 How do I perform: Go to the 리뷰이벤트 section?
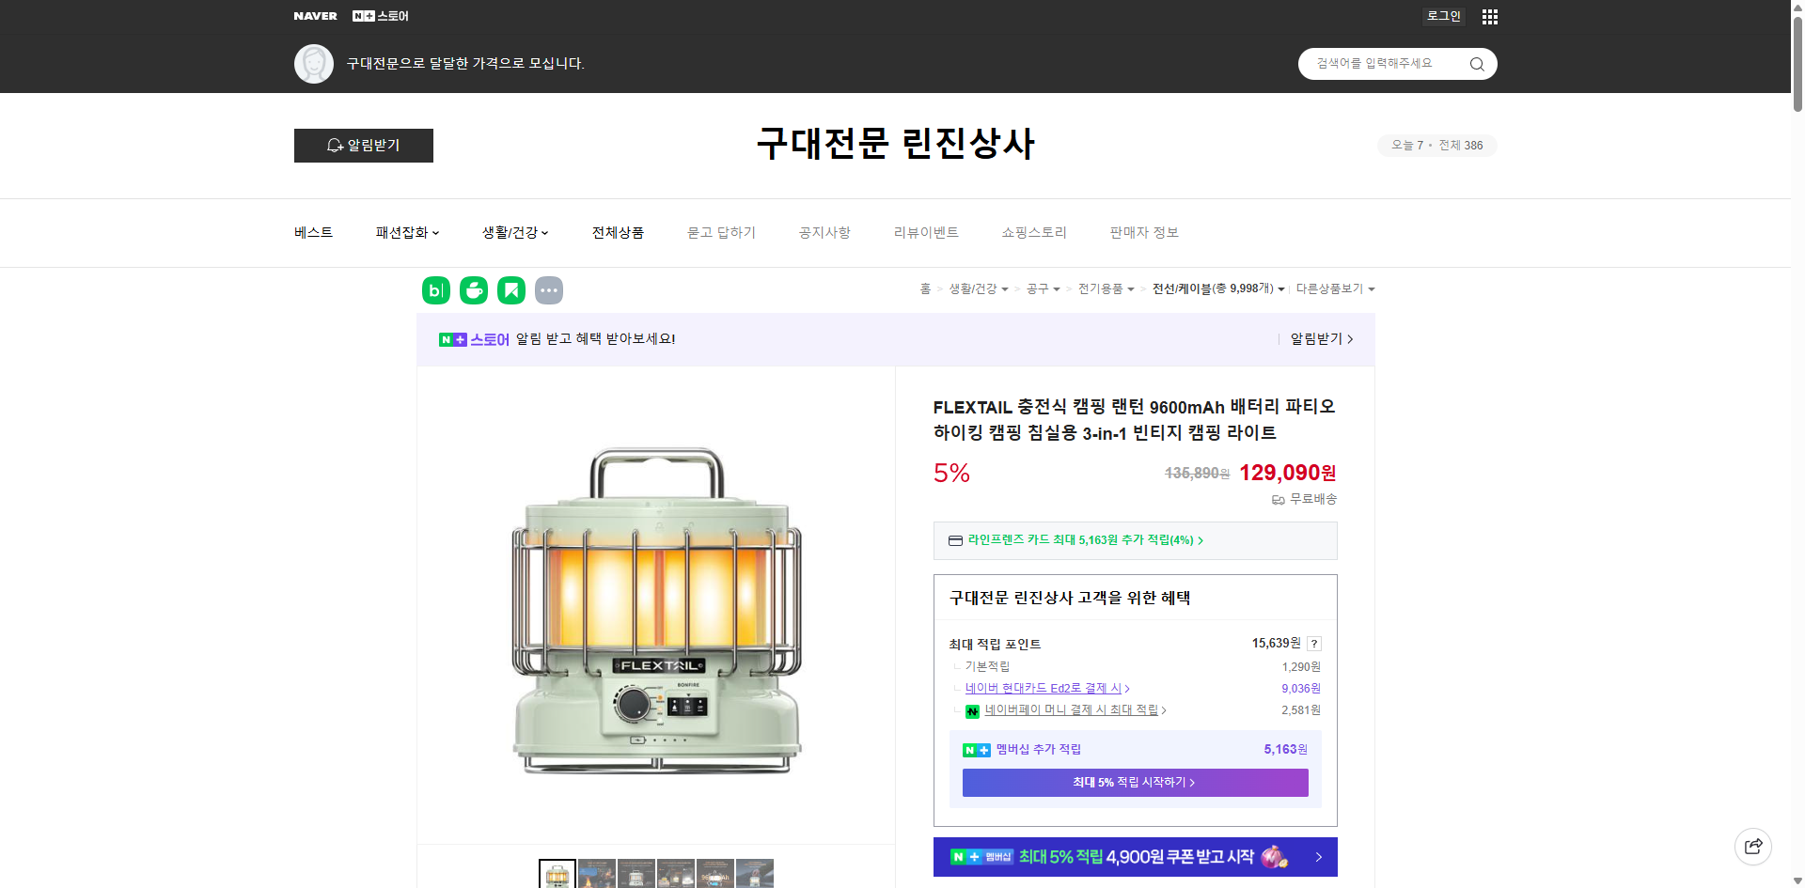[926, 232]
